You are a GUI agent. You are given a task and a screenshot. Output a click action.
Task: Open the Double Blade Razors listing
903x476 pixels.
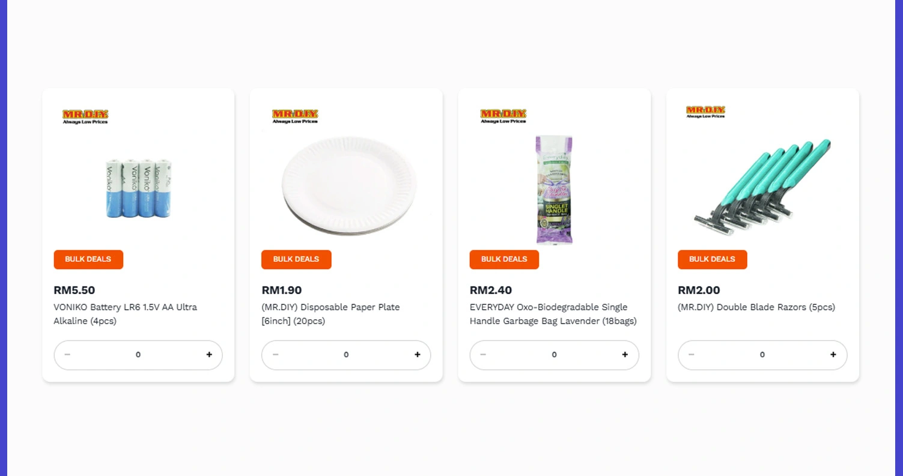pos(756,307)
